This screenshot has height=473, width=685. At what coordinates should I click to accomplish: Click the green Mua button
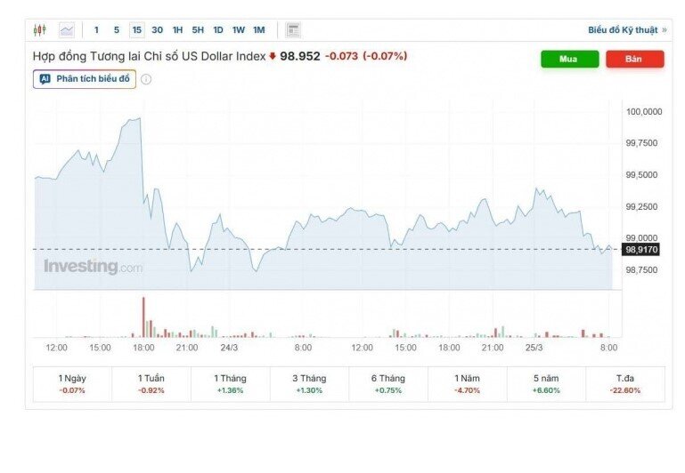(570, 59)
